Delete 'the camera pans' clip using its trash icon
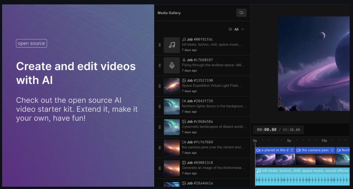The image size is (353, 189). click(332, 150)
